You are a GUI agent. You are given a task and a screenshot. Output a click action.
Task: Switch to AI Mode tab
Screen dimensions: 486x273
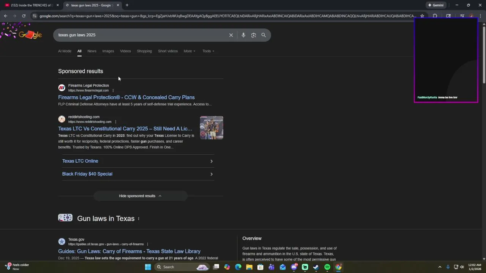point(65,51)
